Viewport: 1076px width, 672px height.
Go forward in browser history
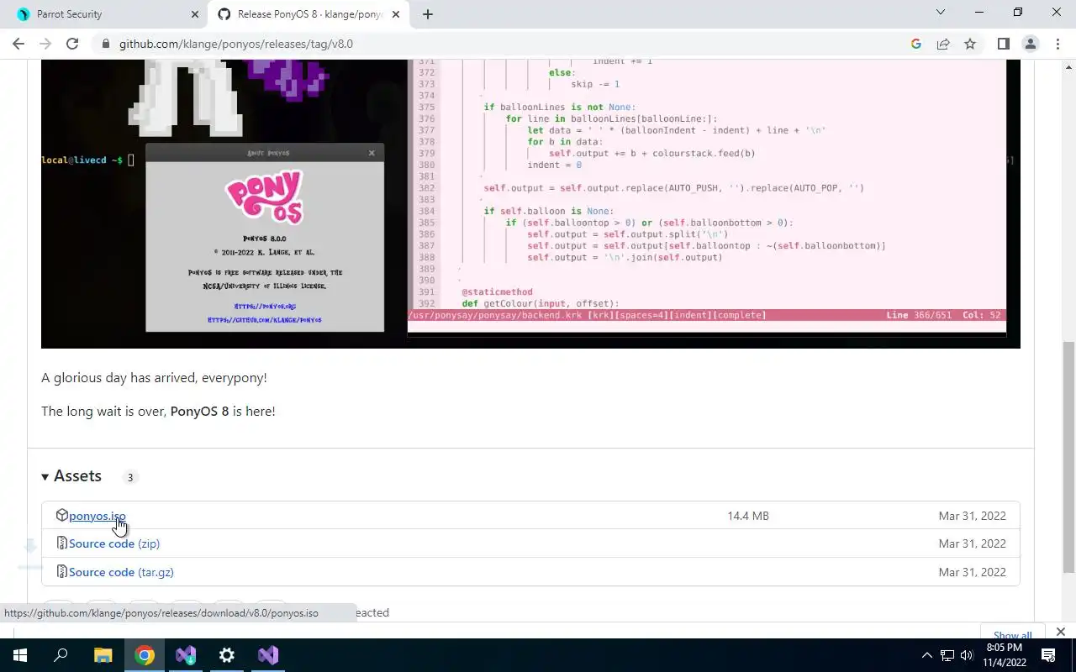[45, 44]
